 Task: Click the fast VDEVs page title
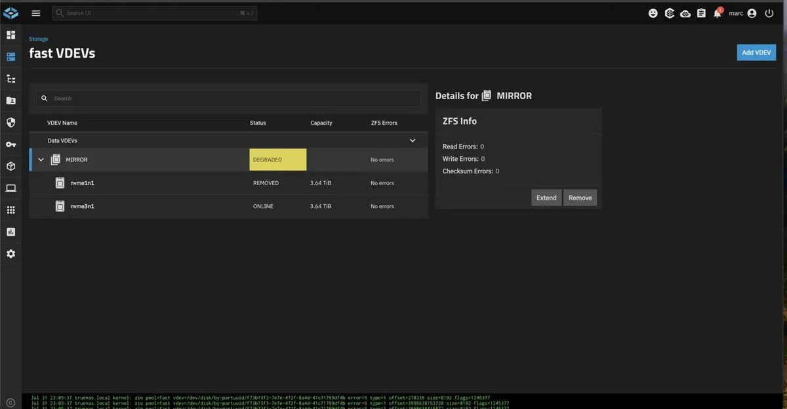62,54
